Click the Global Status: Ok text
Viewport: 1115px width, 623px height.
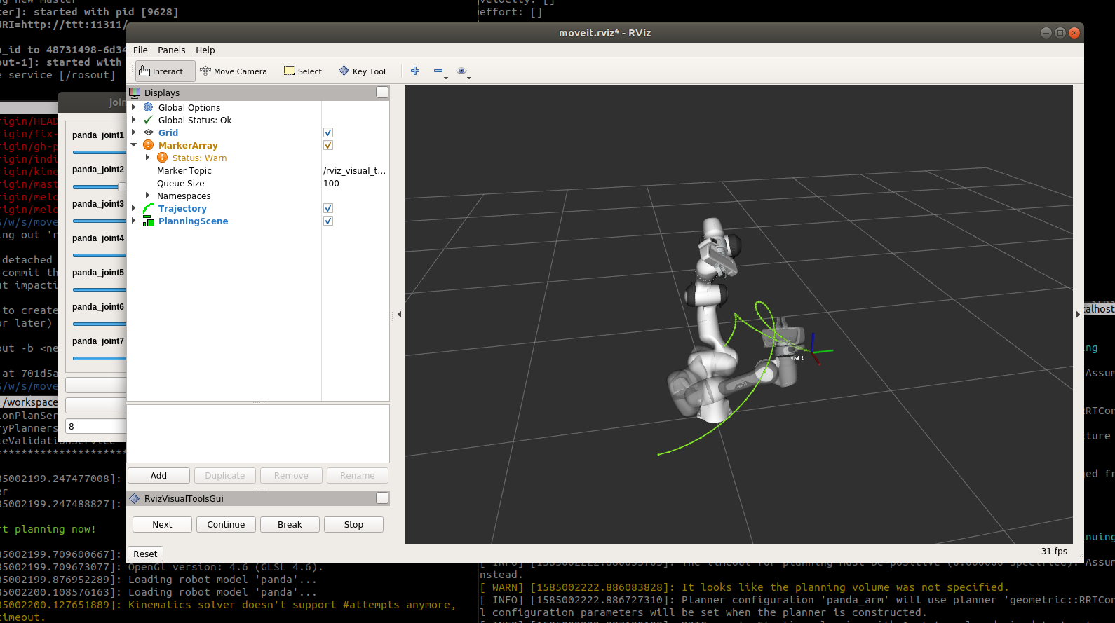(x=195, y=120)
